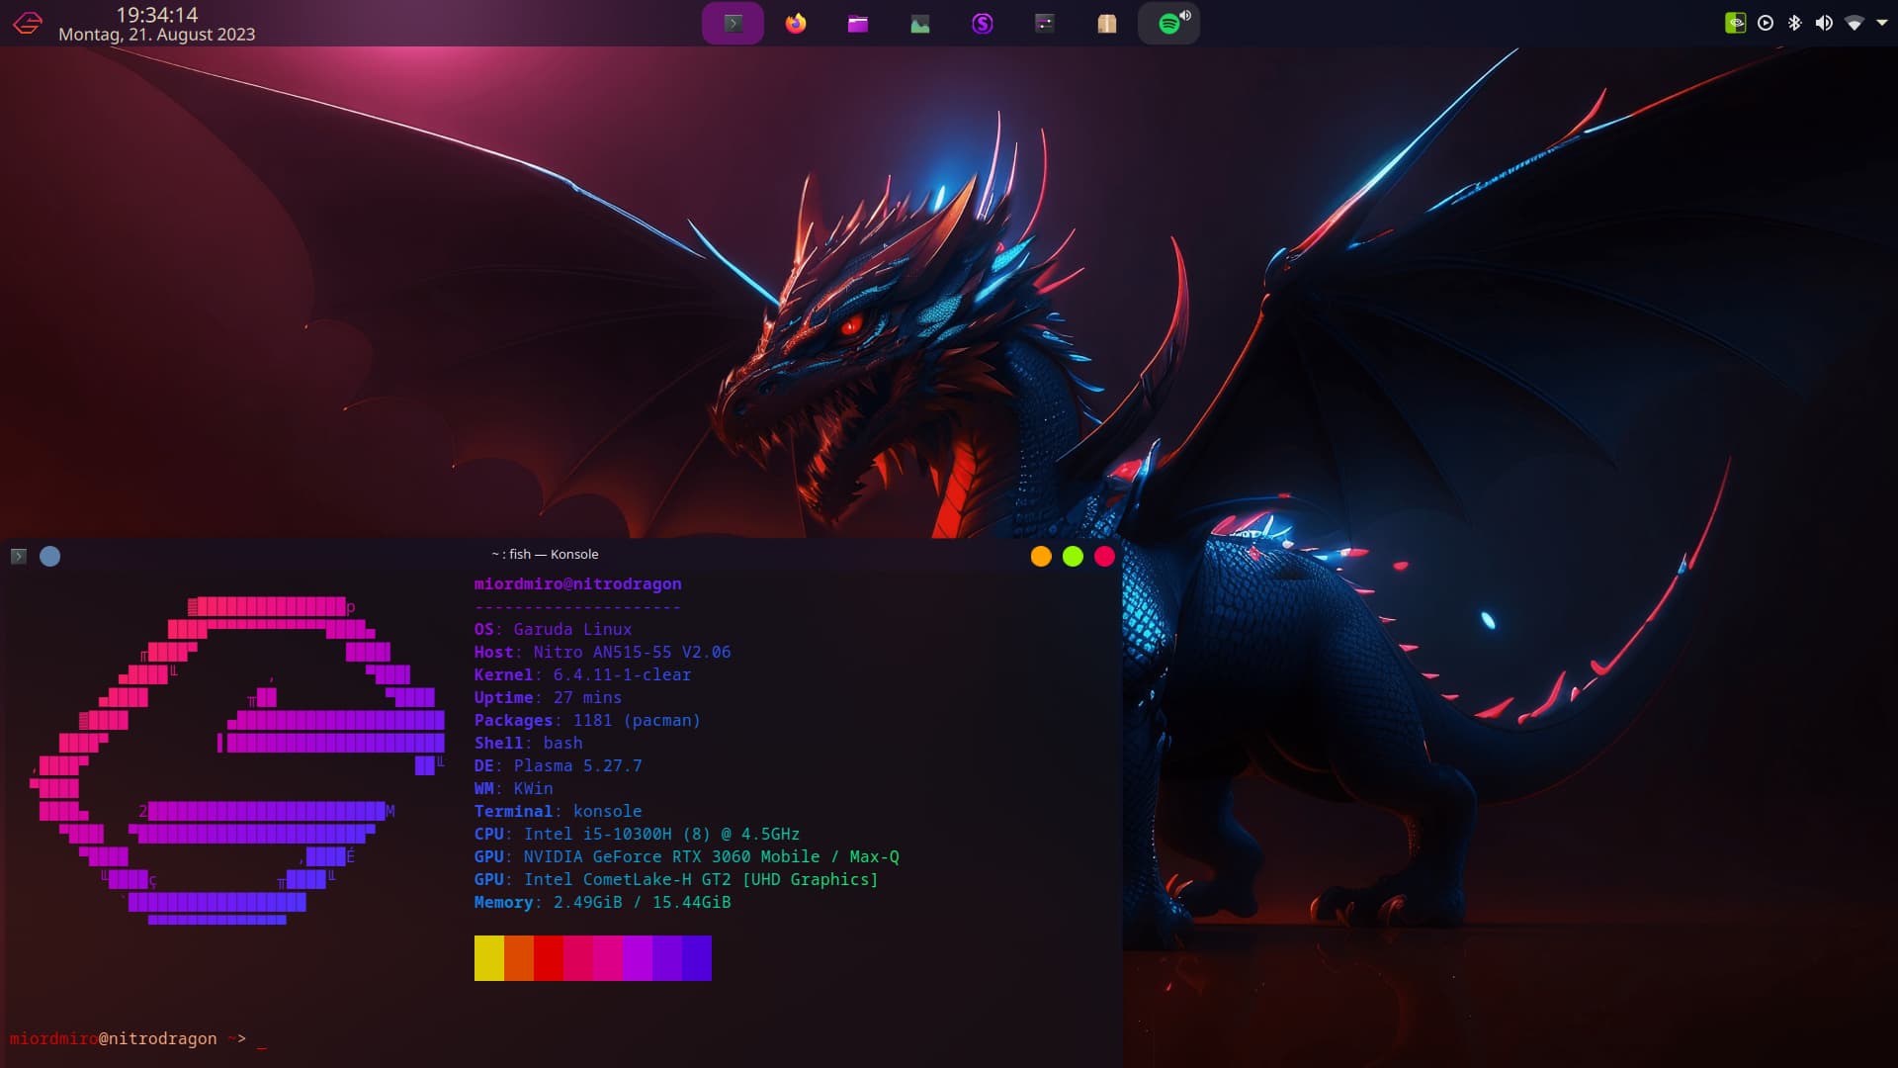Viewport: 1898px width, 1068px height.
Task: Click the 'Memory: 2.49GiB / 15.44GiB' line
Action: (x=602, y=903)
